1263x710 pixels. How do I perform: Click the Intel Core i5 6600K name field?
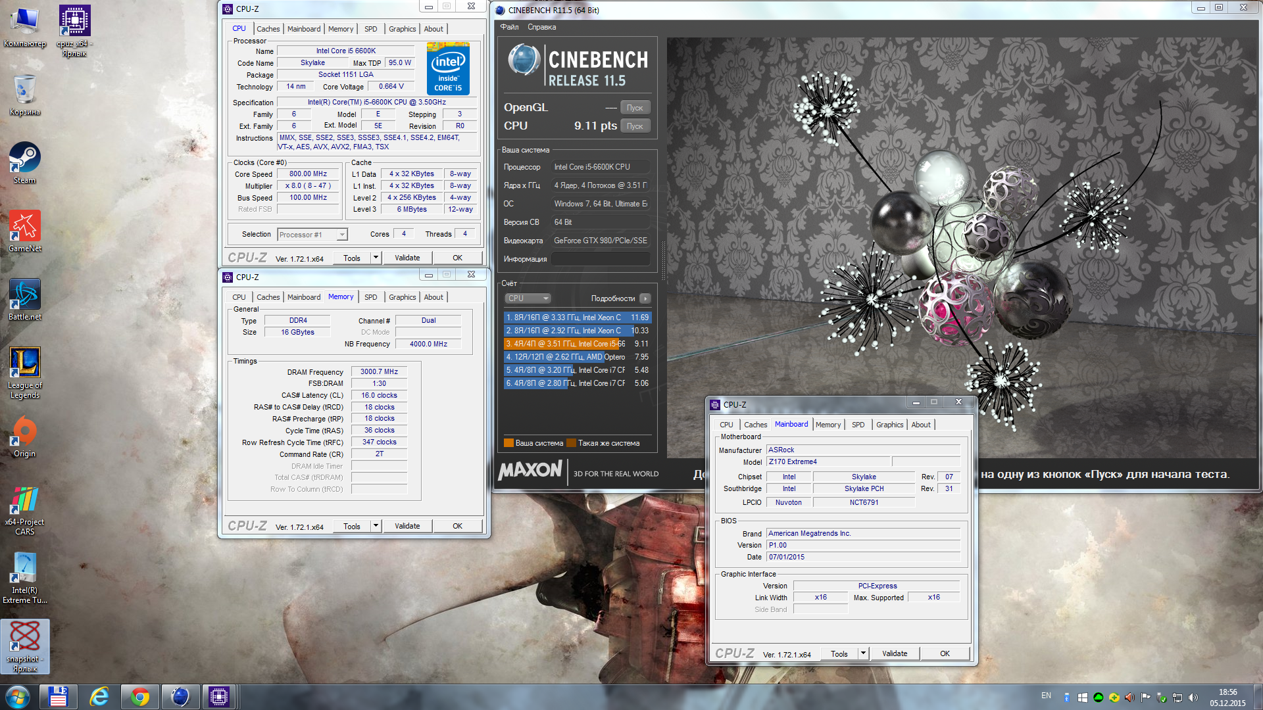[x=346, y=51]
